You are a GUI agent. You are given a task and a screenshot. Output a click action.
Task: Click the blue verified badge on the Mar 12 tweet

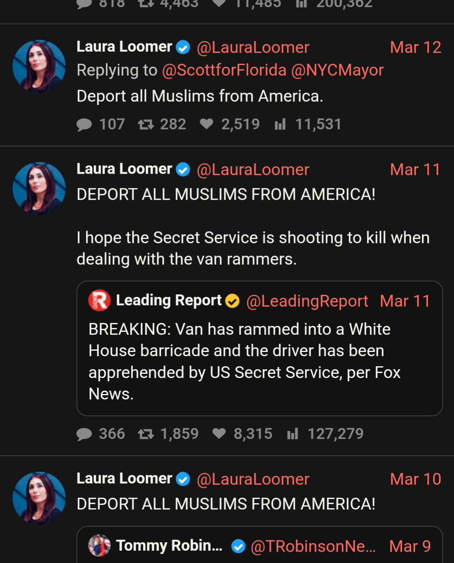(183, 47)
